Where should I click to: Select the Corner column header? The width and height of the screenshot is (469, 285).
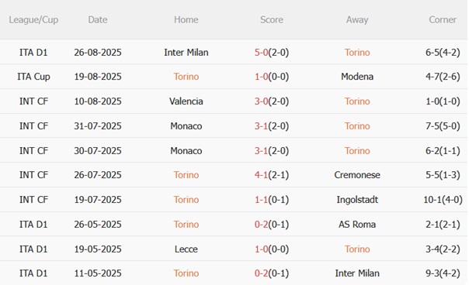(443, 19)
